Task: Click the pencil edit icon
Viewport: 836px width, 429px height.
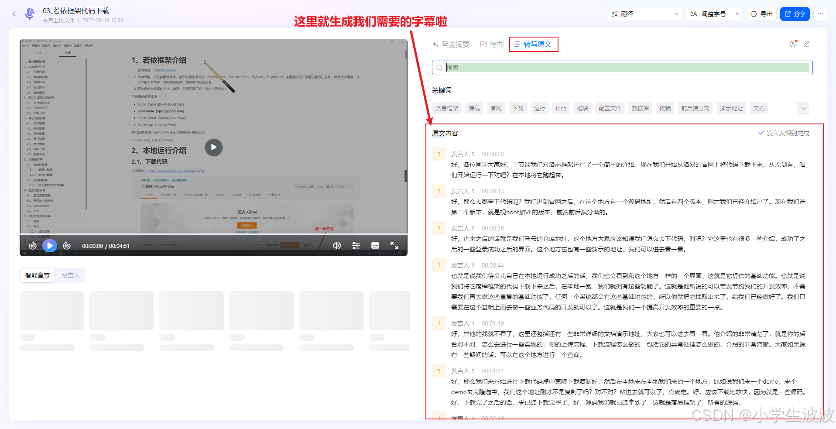Action: tap(807, 44)
